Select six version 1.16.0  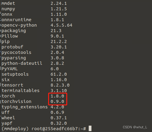tap(59, 80)
